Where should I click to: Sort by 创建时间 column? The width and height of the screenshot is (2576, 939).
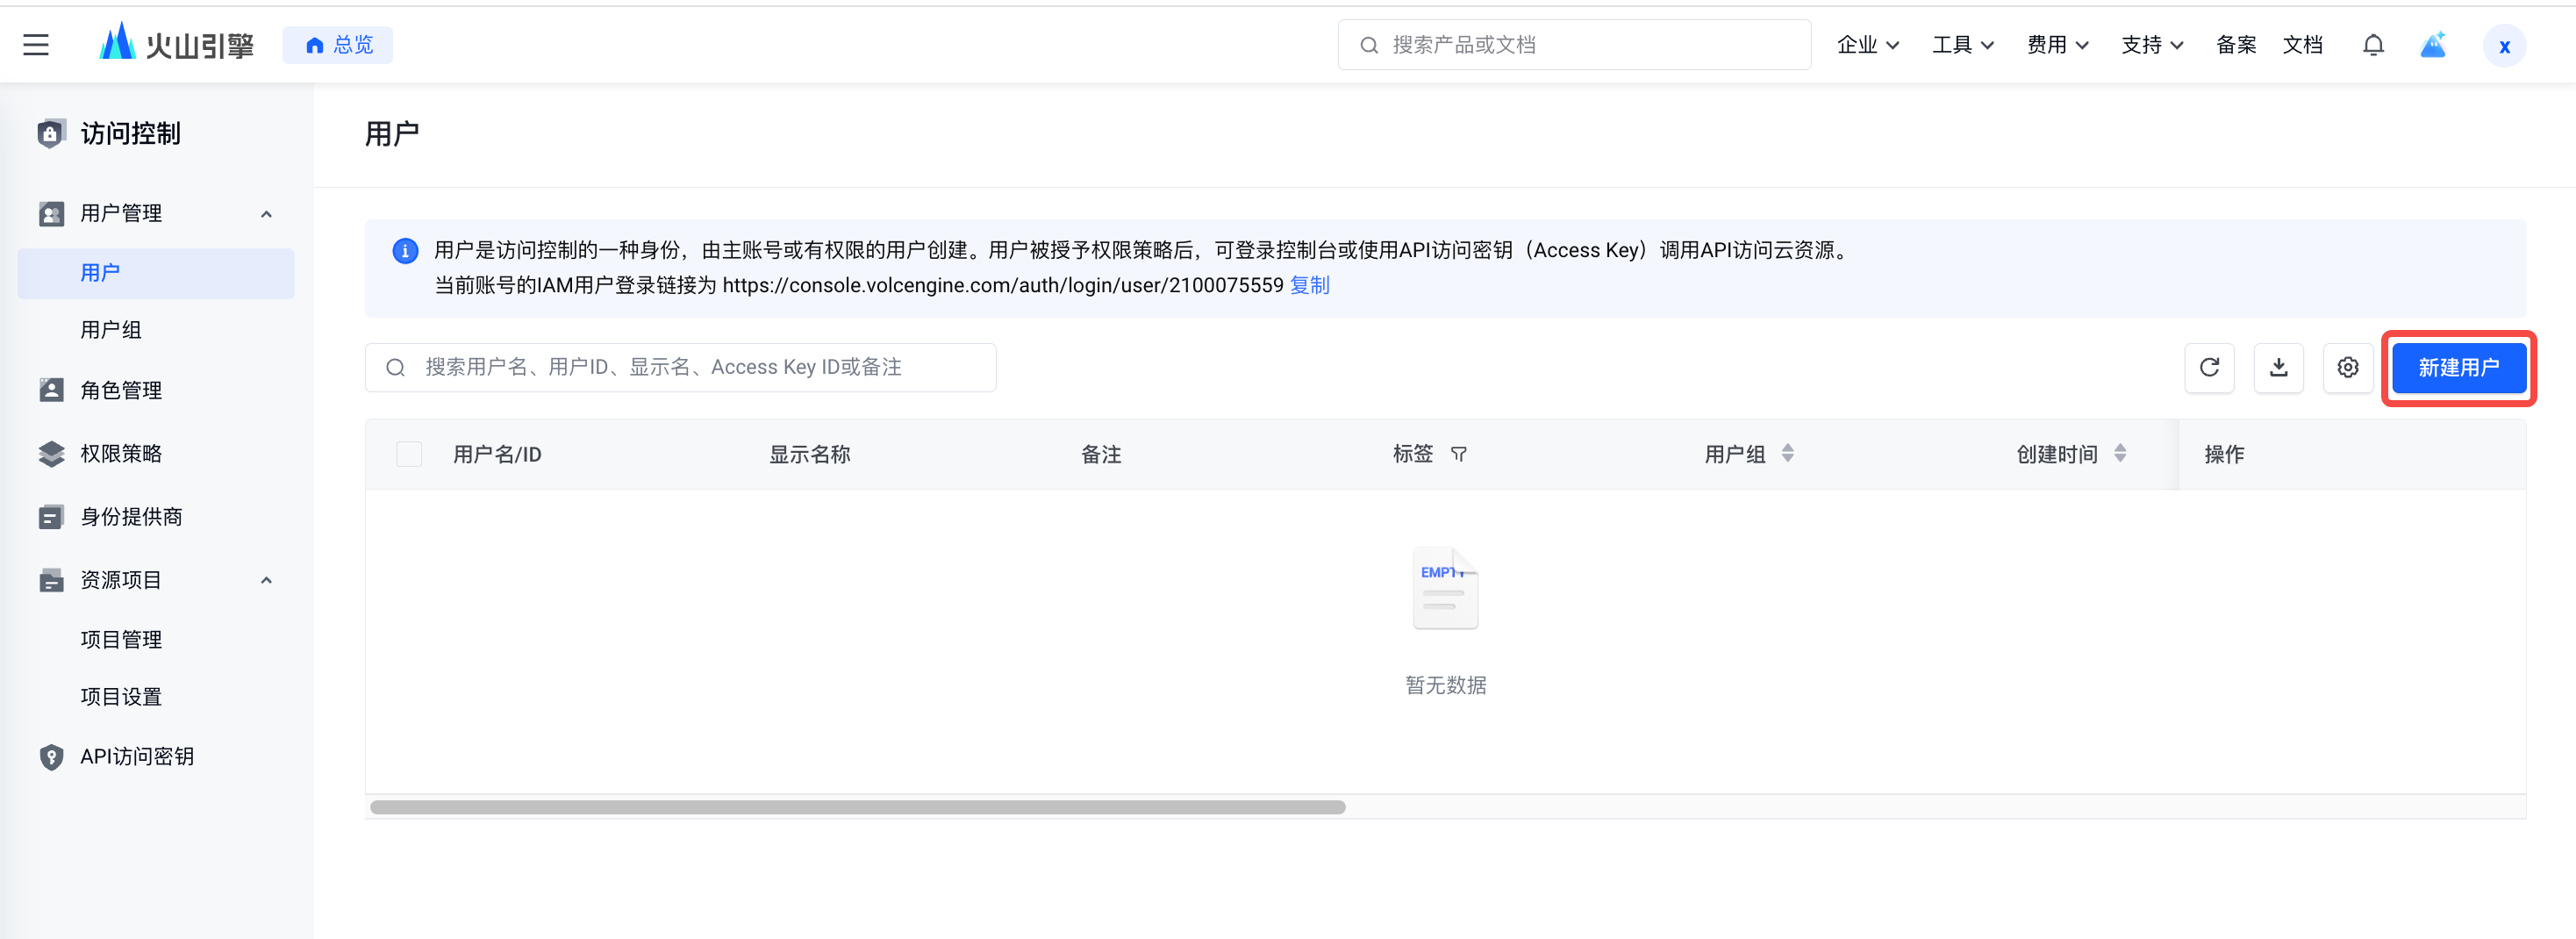pos(2119,454)
